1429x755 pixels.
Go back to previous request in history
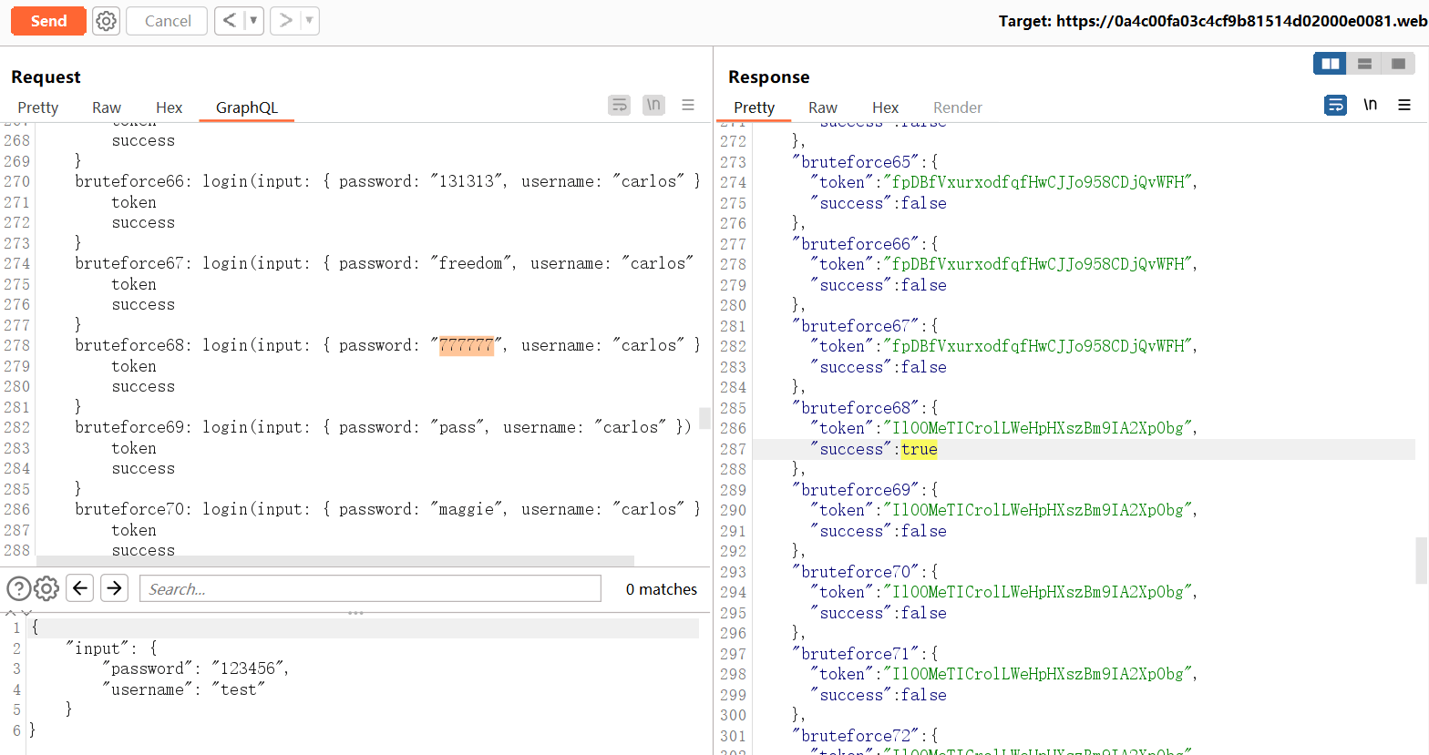[x=229, y=21]
